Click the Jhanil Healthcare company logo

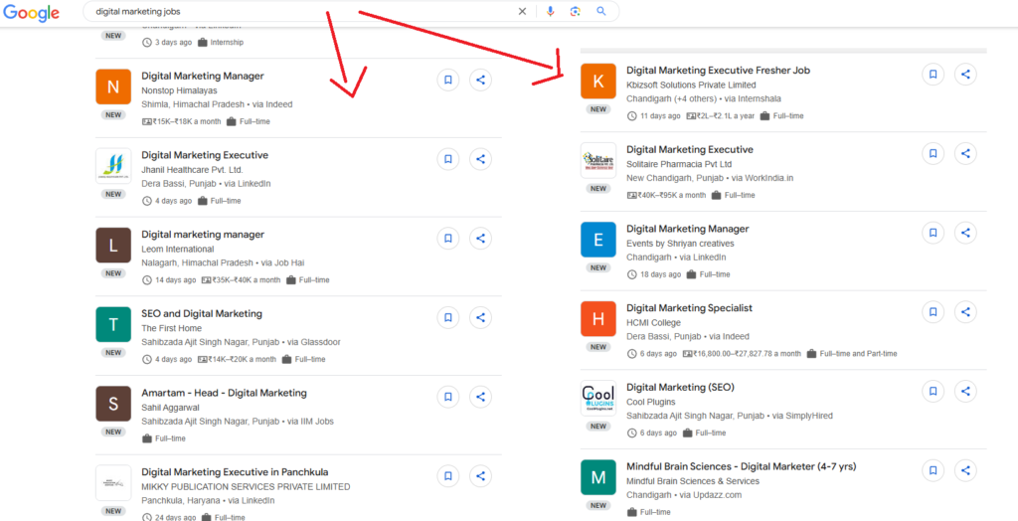(x=113, y=166)
